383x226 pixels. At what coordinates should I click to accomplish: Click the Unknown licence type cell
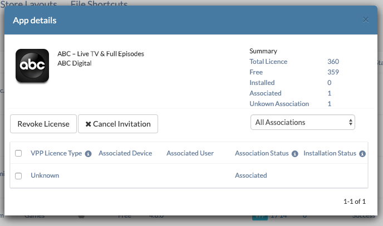click(45, 175)
